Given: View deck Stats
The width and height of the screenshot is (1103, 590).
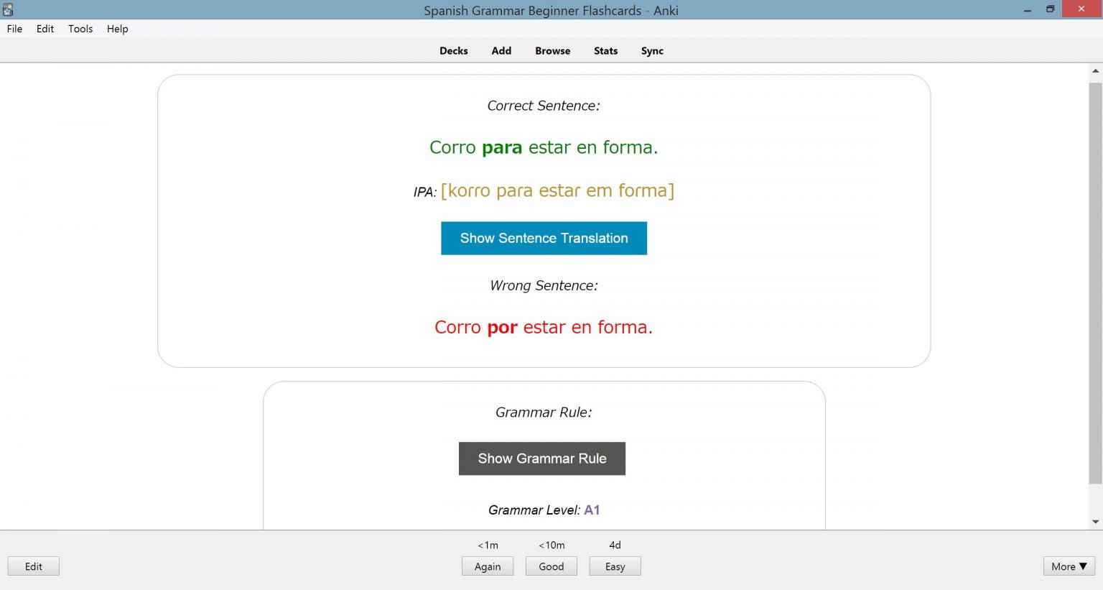Looking at the screenshot, I should 605,50.
